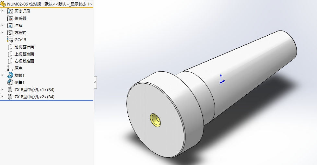Click the 方程式 sigma icon

pyautogui.click(x=10, y=32)
